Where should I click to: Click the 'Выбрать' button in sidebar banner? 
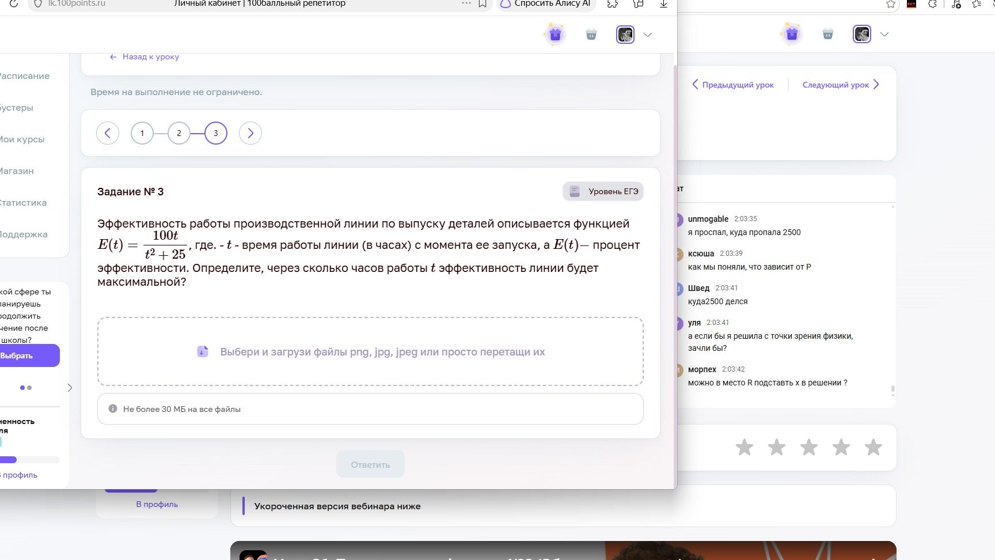pos(29,355)
